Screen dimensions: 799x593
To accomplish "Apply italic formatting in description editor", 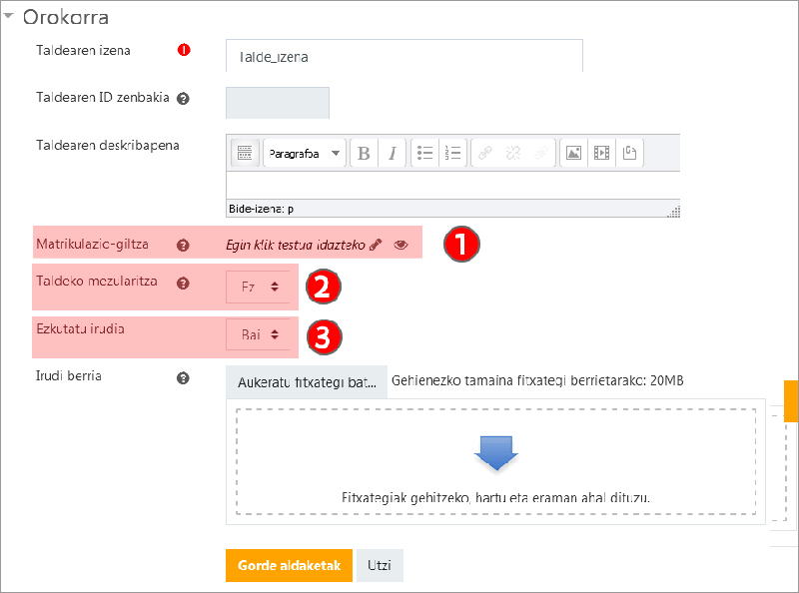I will click(x=393, y=153).
